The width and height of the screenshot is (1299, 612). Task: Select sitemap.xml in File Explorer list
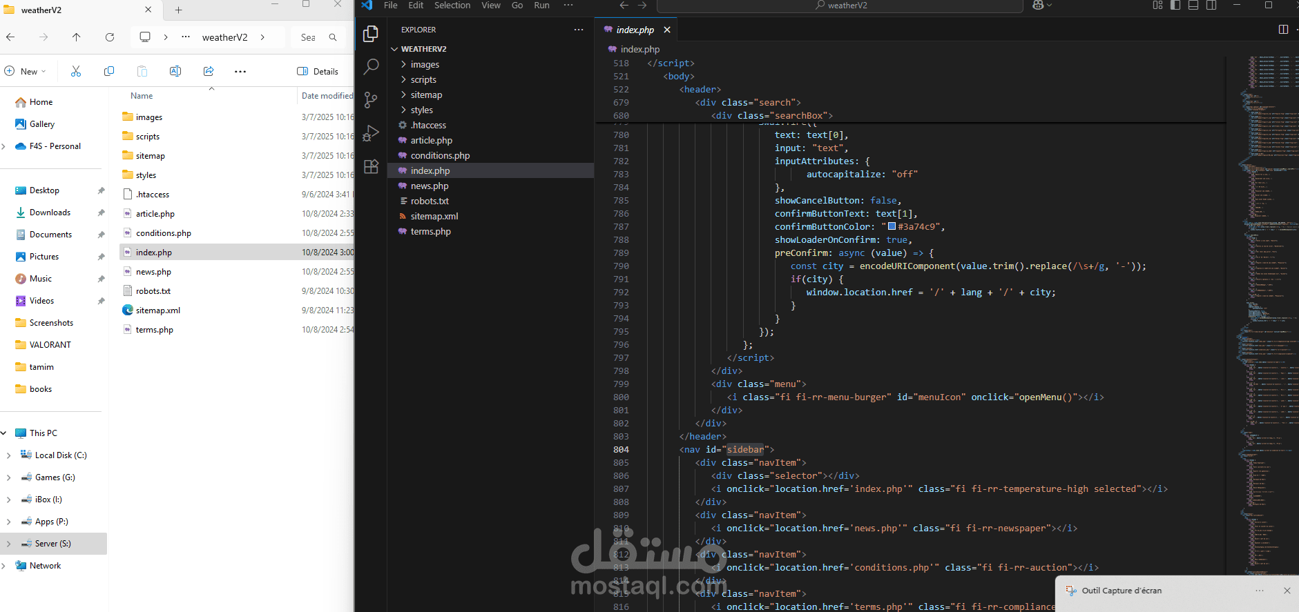pos(157,310)
